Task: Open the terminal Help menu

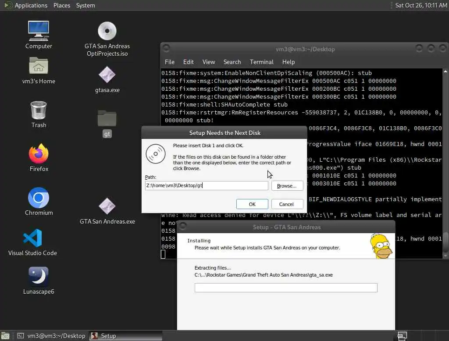Action: pyautogui.click(x=289, y=62)
